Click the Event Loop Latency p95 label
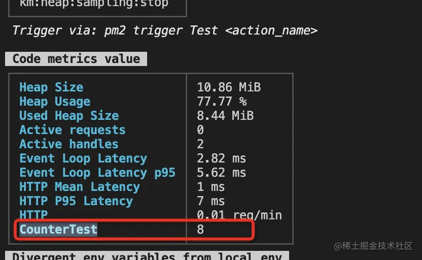 [97, 173]
